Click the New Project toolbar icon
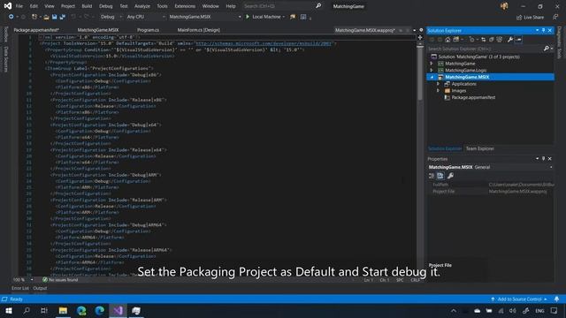566x318 pixels. coord(34,17)
